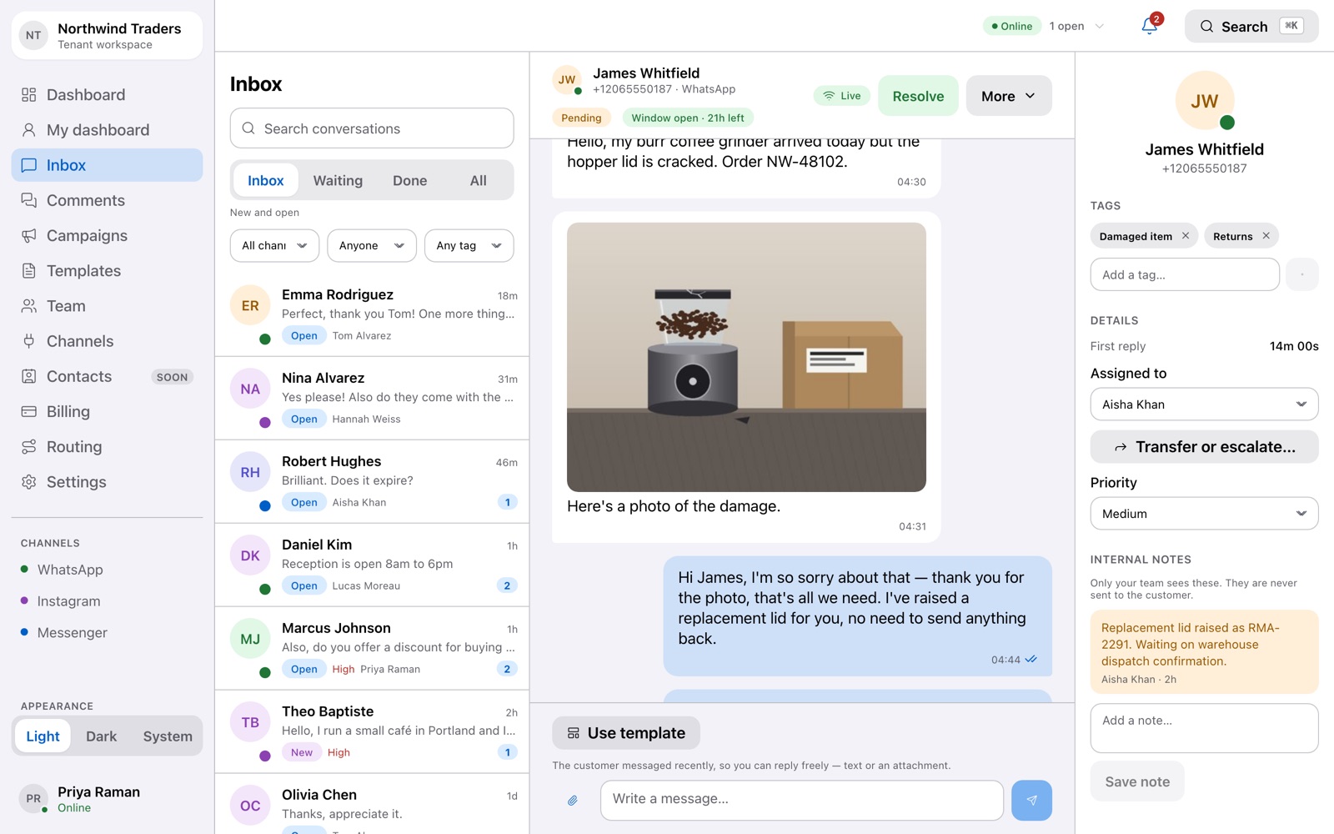Click the attachment paperclip icon
Screen dimensions: 1334x834
coord(573,801)
